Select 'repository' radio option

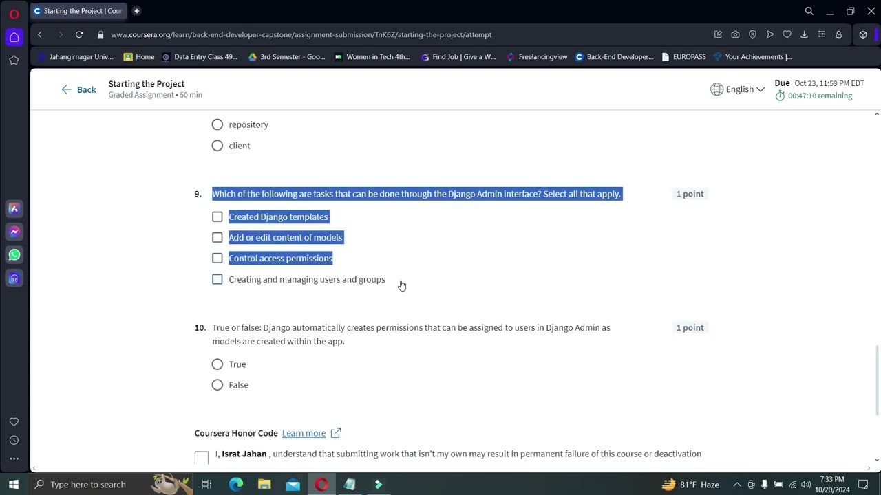(x=217, y=124)
